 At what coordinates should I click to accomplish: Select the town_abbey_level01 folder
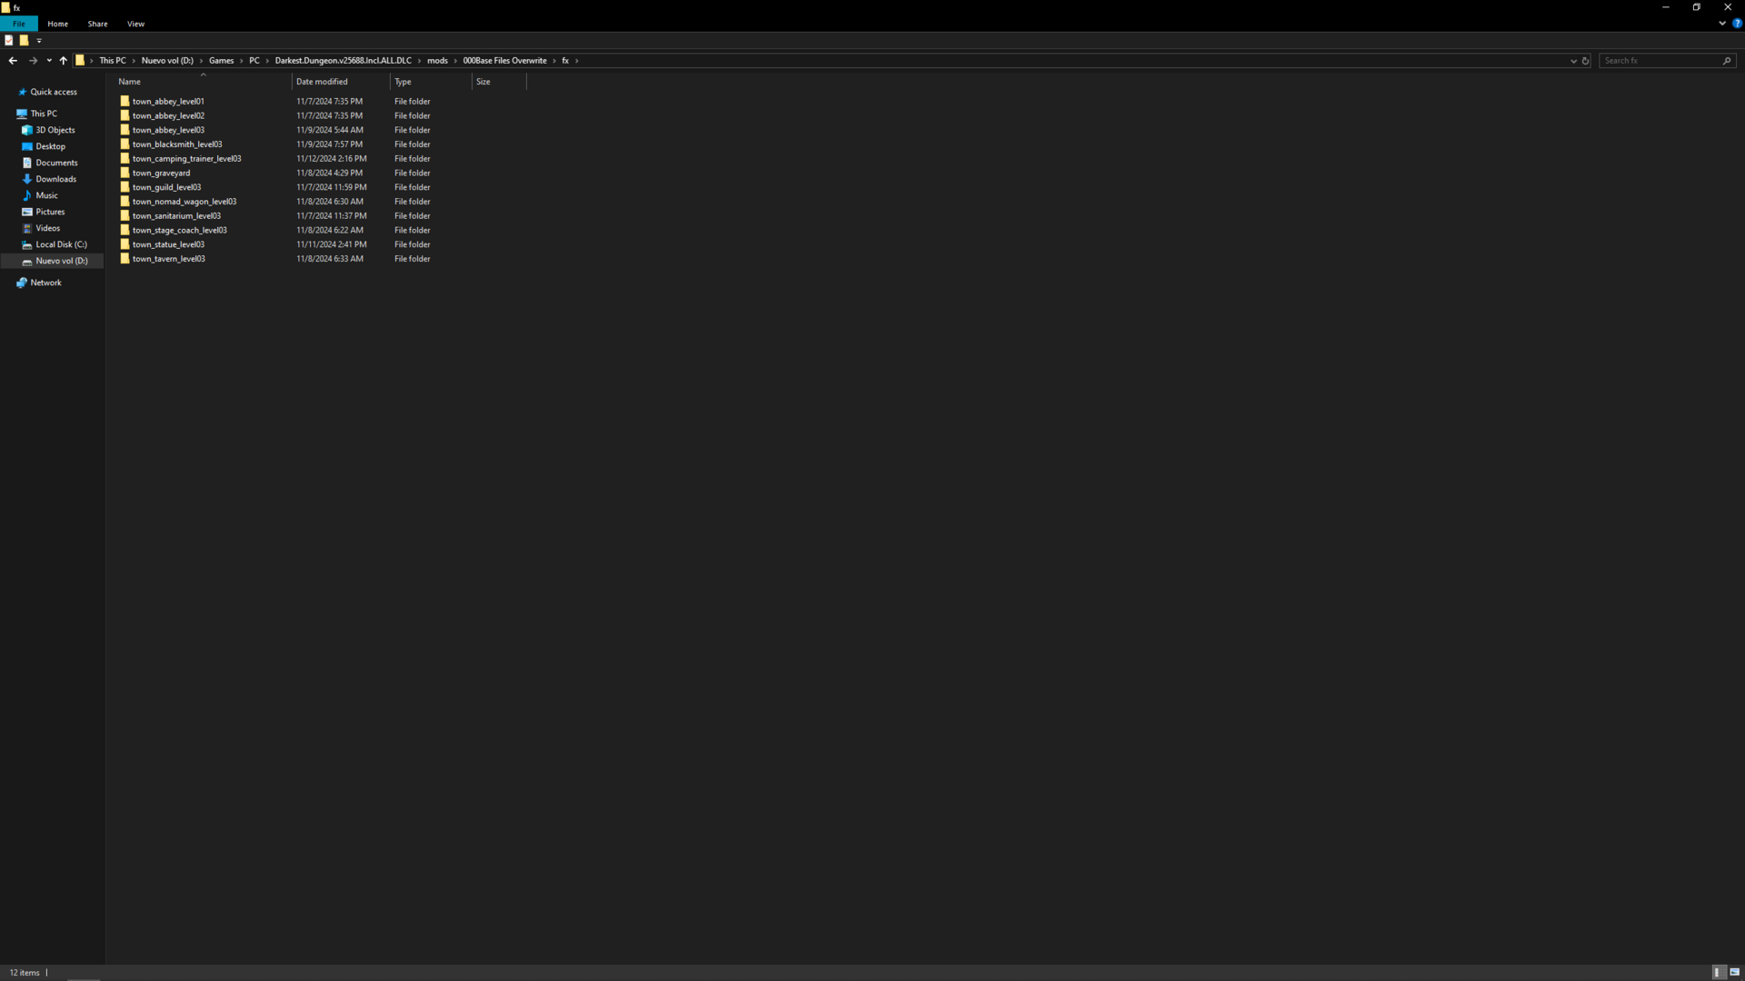pos(168,102)
